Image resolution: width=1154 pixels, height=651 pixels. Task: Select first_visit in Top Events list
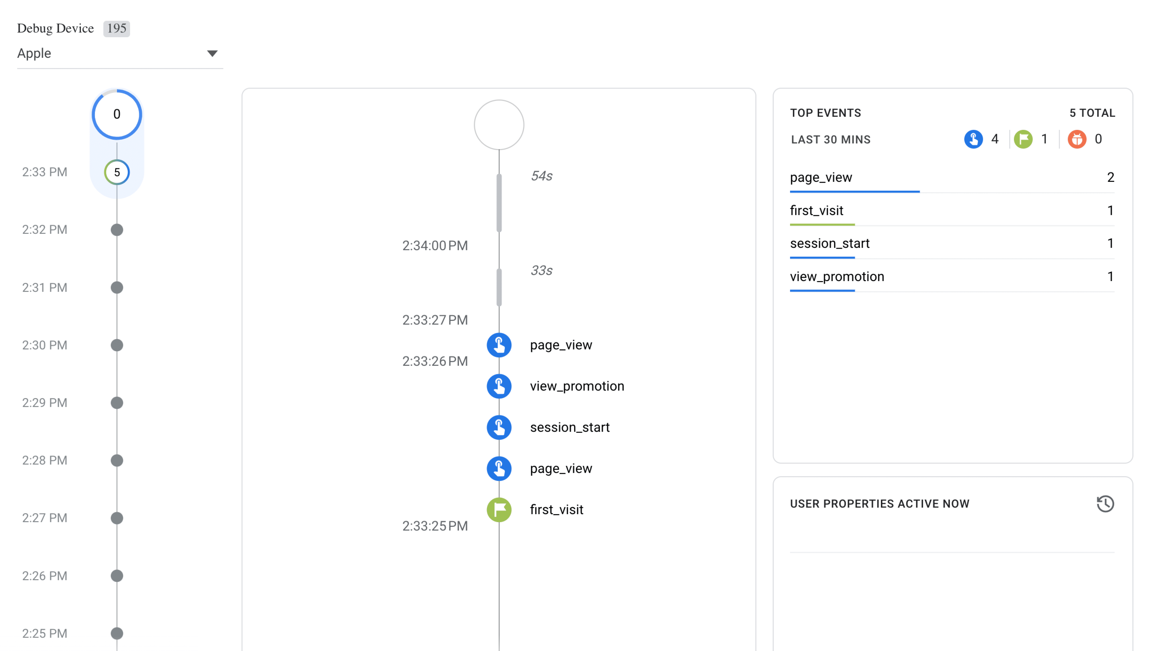pos(816,211)
